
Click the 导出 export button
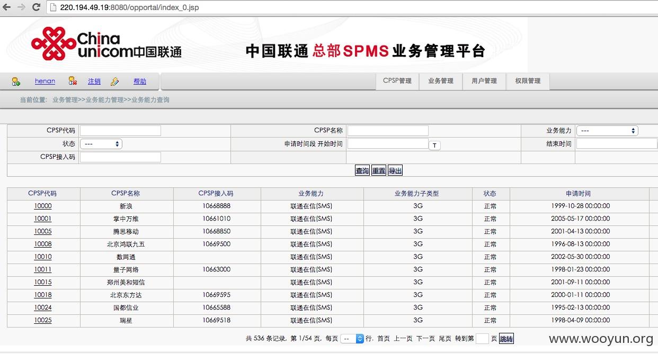point(395,171)
